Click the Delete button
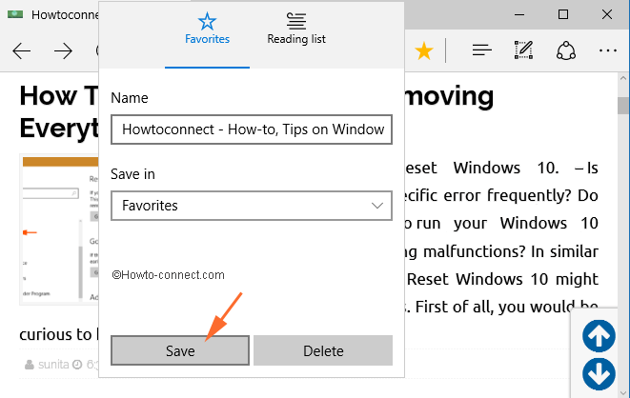 (323, 350)
